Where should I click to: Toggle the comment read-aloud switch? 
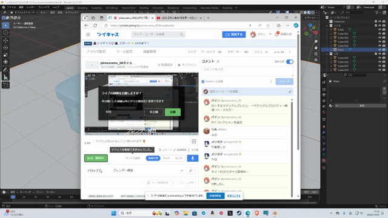[290, 62]
